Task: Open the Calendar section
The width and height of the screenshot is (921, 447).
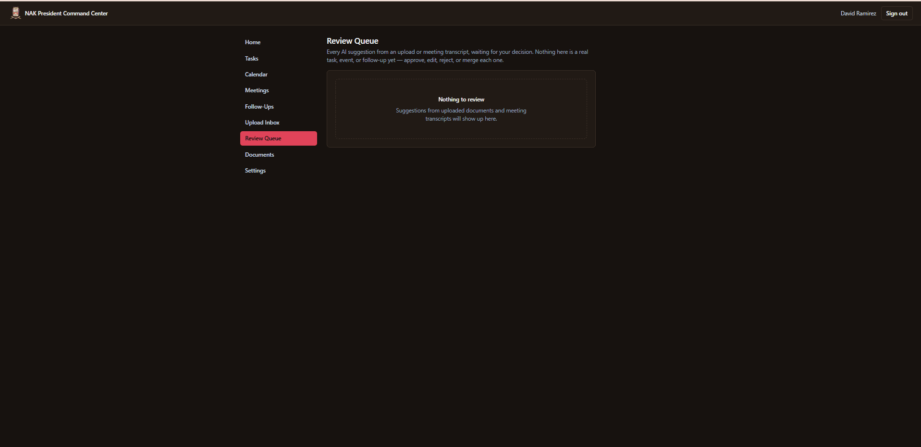Action: pyautogui.click(x=279, y=74)
